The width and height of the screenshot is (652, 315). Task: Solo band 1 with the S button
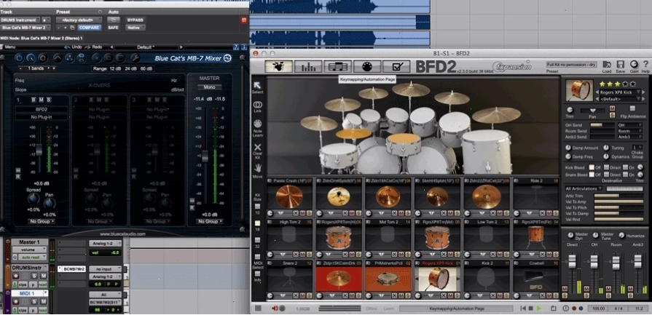coord(49,100)
